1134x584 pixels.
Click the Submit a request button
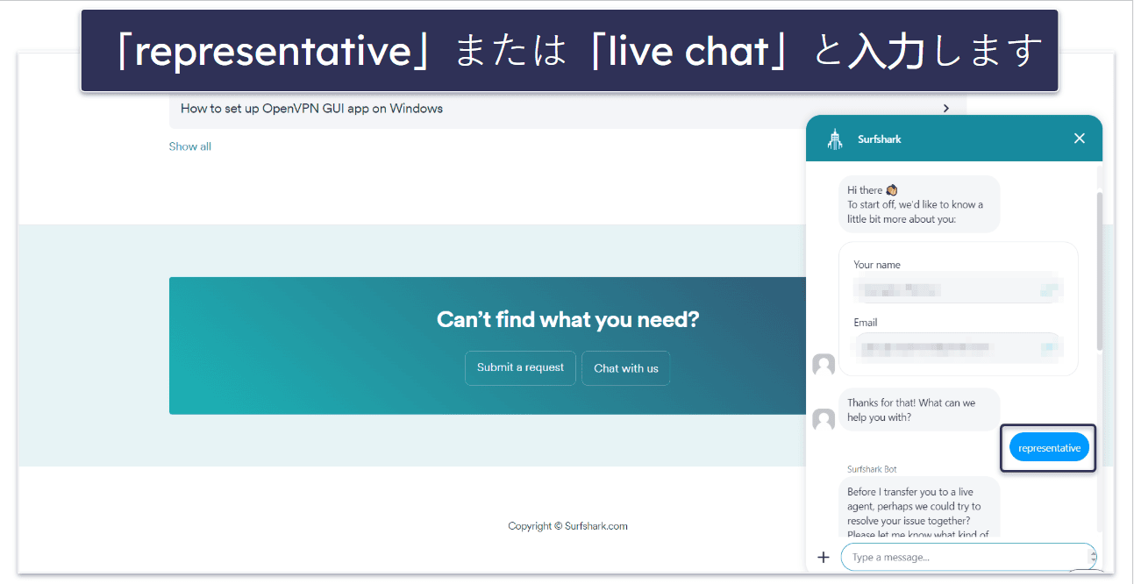[520, 368]
